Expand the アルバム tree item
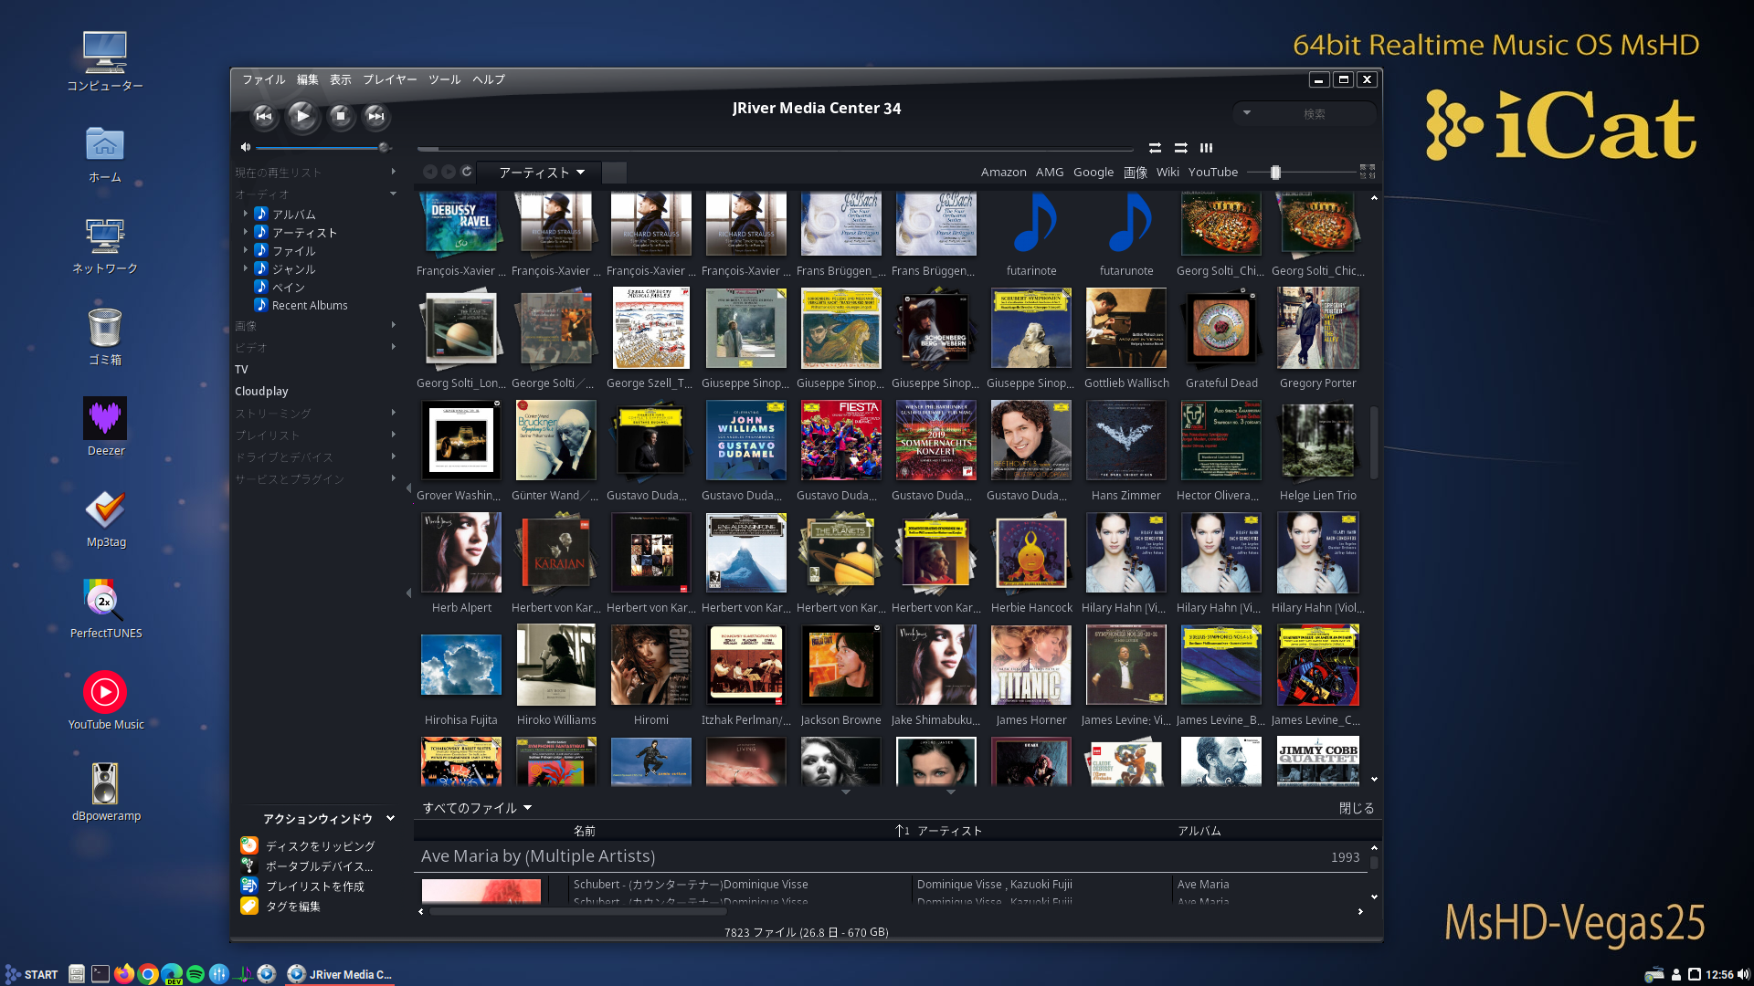The width and height of the screenshot is (1754, 986). pyautogui.click(x=246, y=214)
